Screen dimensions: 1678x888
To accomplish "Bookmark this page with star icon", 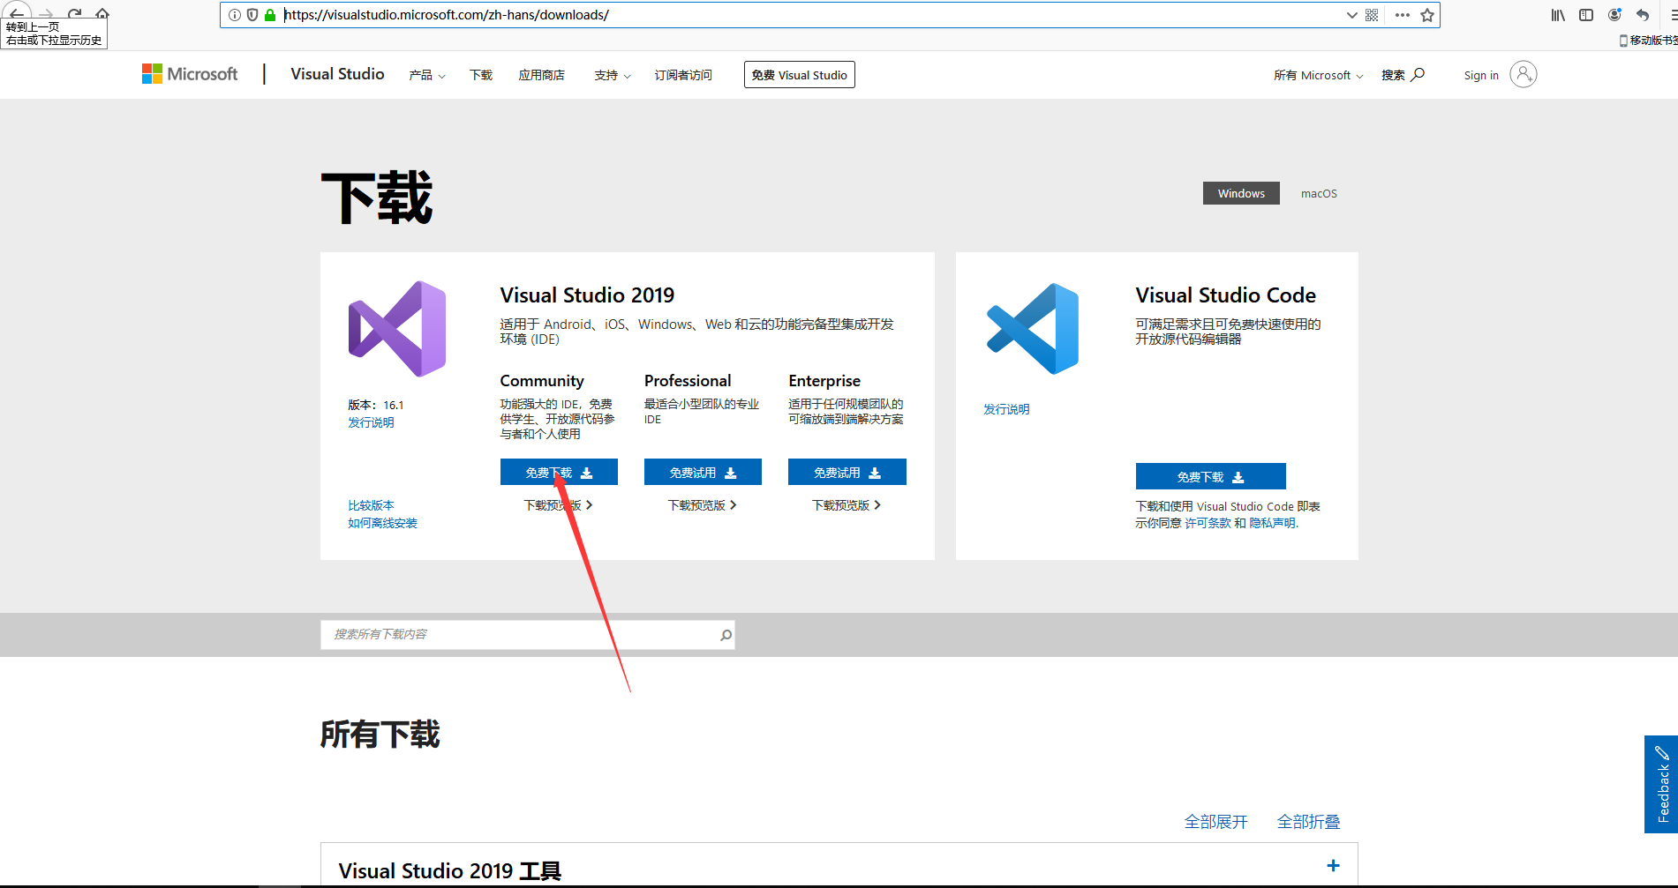I will click(x=1427, y=15).
